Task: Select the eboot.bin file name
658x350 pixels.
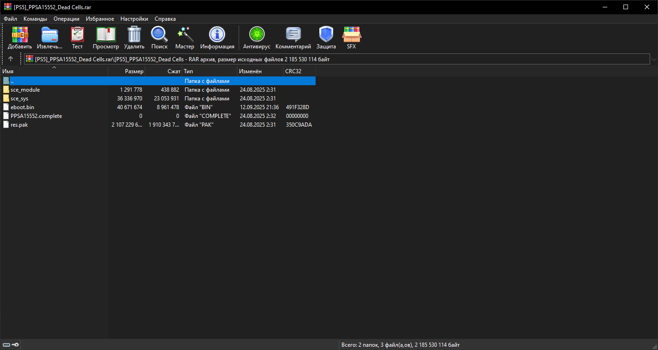Action: point(22,107)
